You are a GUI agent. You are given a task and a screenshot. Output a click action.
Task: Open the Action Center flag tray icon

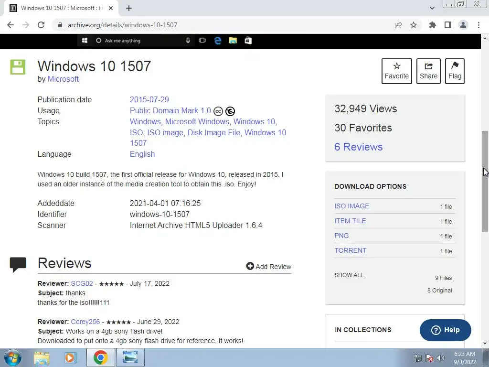tap(429, 358)
